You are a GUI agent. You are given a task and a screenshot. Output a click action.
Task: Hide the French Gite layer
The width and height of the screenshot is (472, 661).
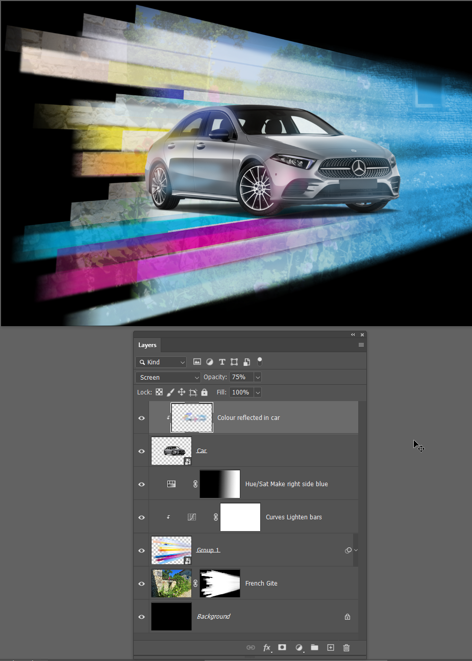click(x=141, y=584)
